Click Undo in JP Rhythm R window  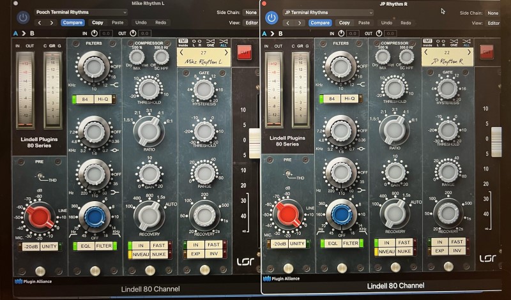pos(387,23)
